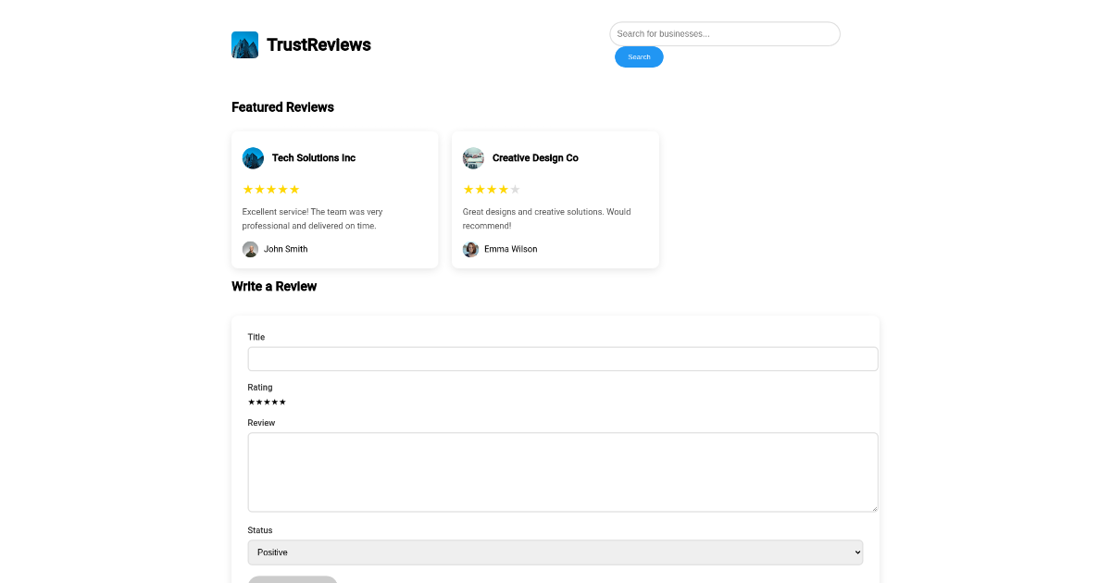The image size is (1111, 583).
Task: Open the Status dropdown showing Positive
Action: (555, 552)
